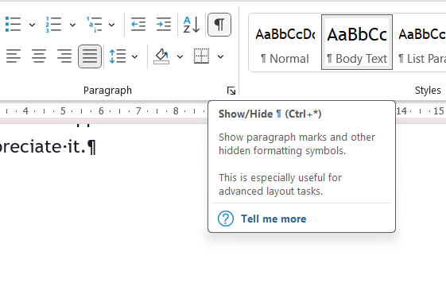Open shading color dropdown arrow

click(180, 56)
